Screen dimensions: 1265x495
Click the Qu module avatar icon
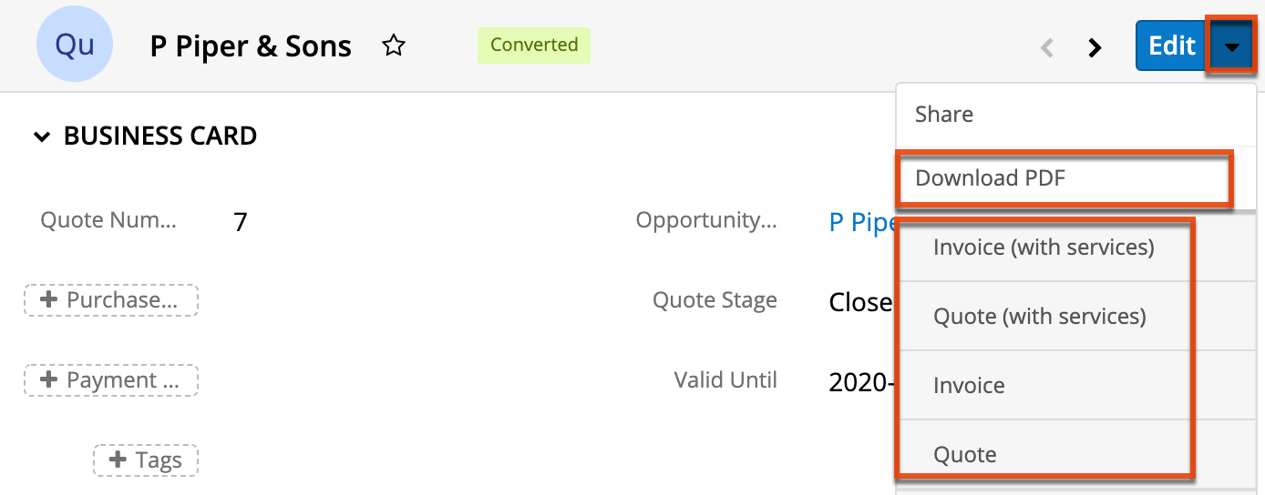tap(75, 45)
